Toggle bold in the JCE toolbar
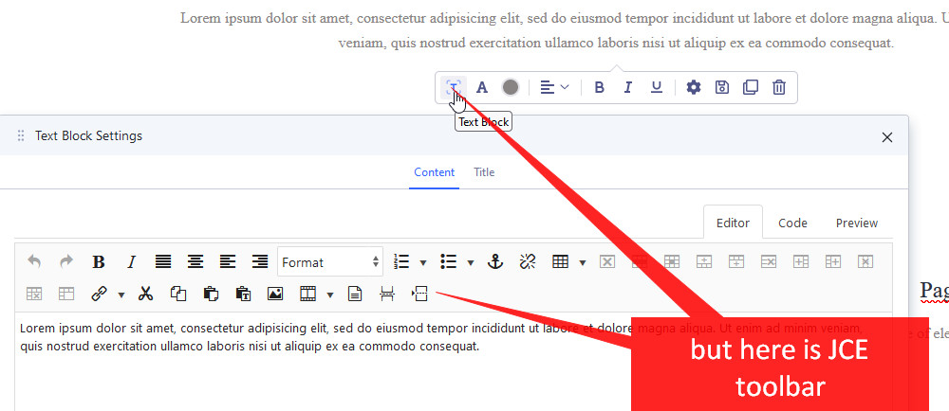949x411 pixels. click(x=99, y=261)
